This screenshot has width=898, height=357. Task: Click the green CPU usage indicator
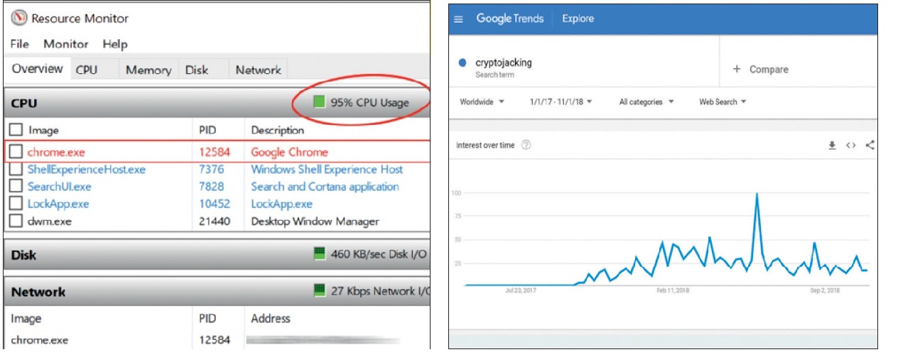[319, 102]
